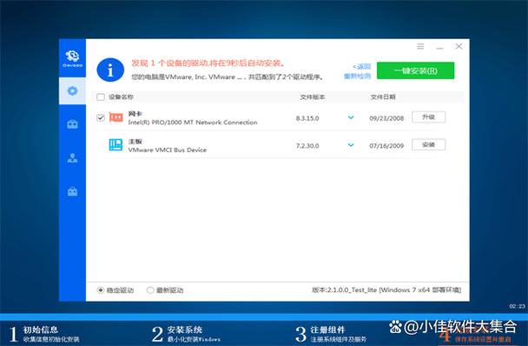Click the motherboard device icon
Viewport: 528px width, 346px height.
click(115, 144)
